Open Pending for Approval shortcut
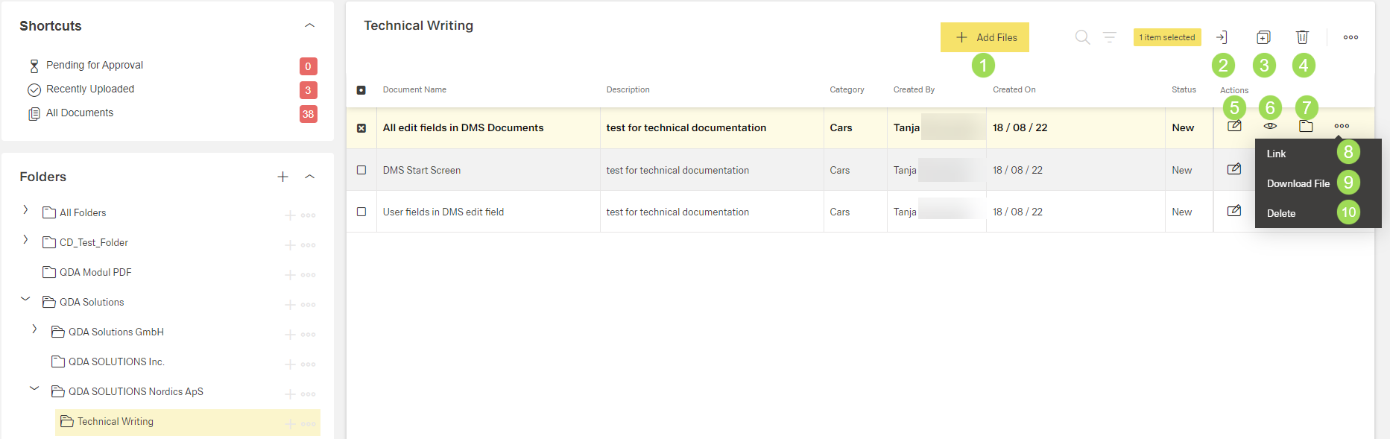 pos(95,66)
